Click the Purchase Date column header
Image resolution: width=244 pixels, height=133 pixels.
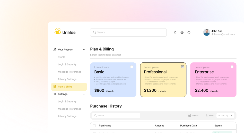(x=188, y=126)
